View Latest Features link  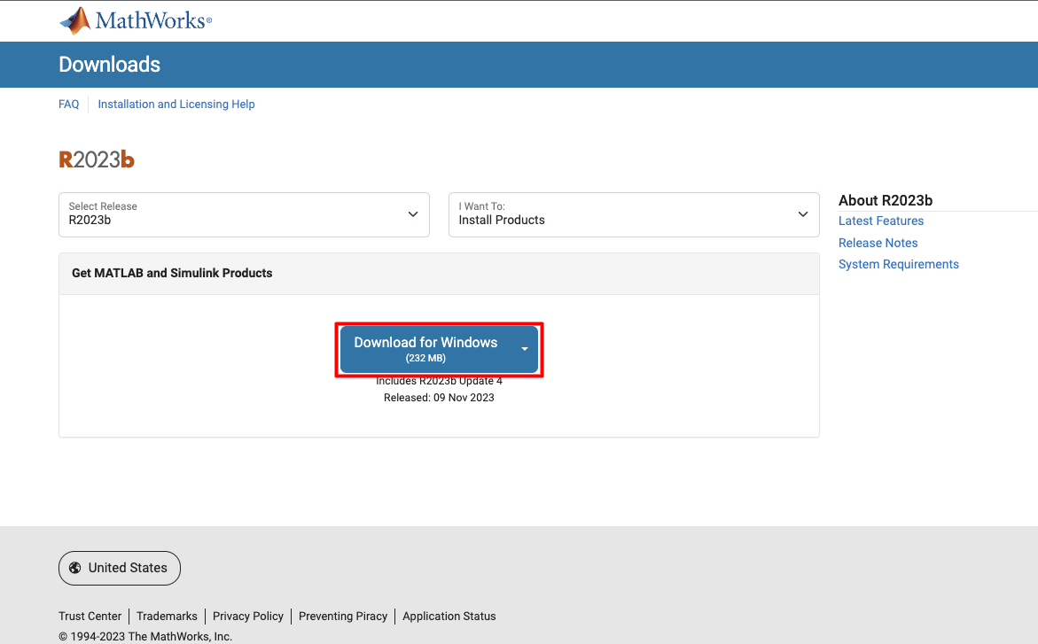click(880, 221)
